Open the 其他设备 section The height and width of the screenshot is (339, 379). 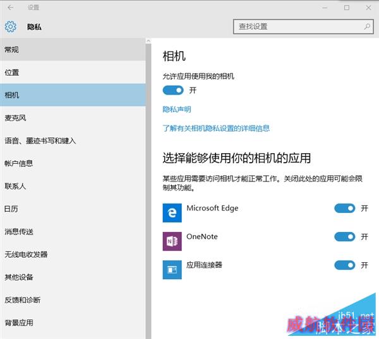pyautogui.click(x=73, y=277)
